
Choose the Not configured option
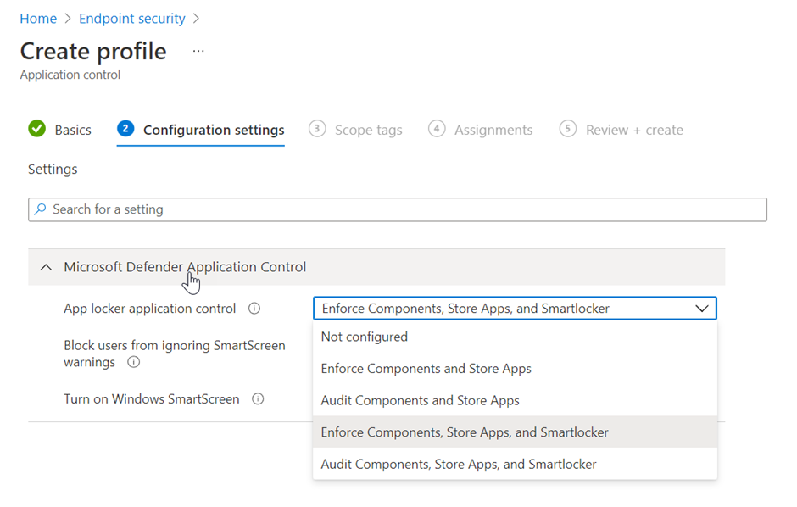515,337
